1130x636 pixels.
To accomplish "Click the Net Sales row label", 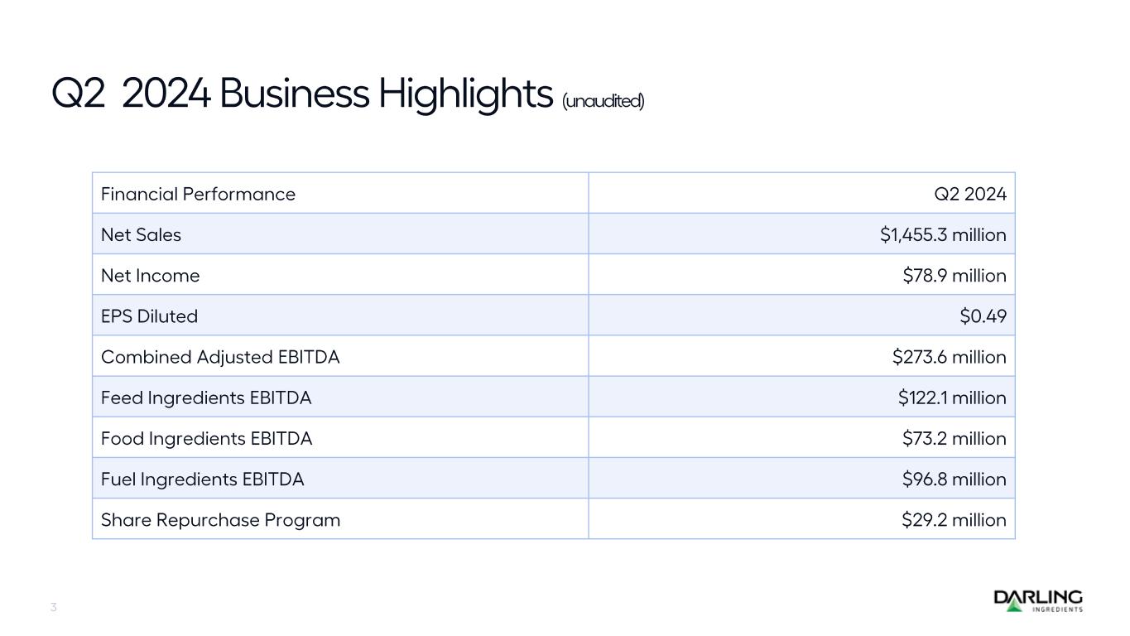I will [141, 235].
